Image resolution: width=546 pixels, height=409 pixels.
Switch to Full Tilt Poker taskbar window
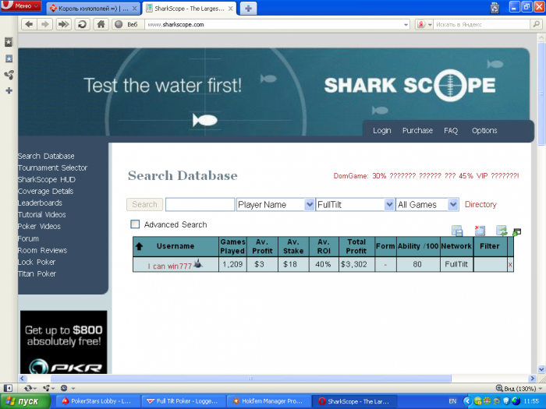pos(183,401)
